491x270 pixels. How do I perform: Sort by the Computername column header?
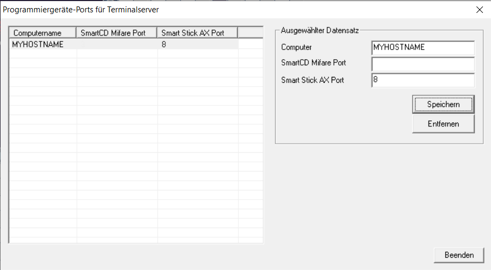[43, 33]
